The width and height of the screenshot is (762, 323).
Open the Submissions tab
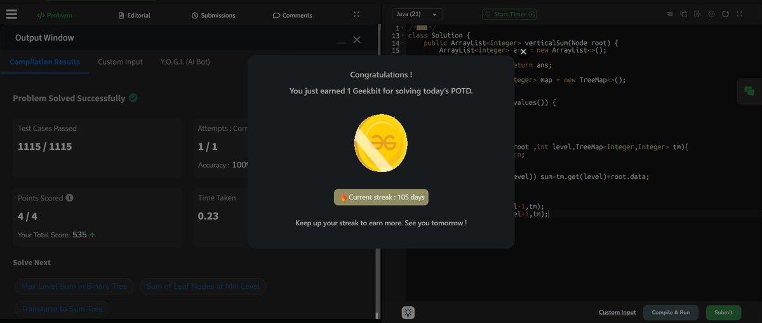coord(213,15)
